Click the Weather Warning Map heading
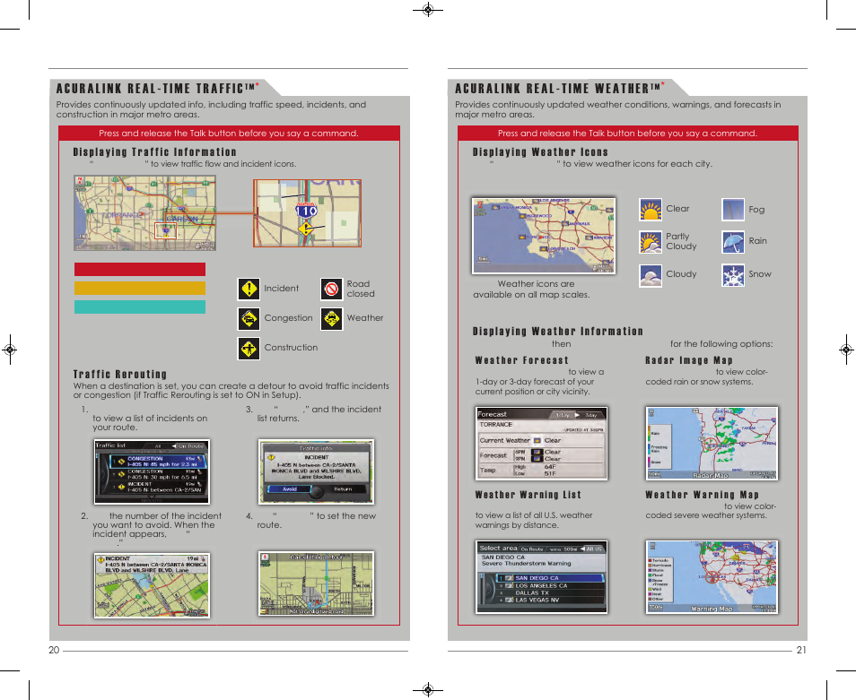The width and height of the screenshot is (856, 700). click(702, 495)
